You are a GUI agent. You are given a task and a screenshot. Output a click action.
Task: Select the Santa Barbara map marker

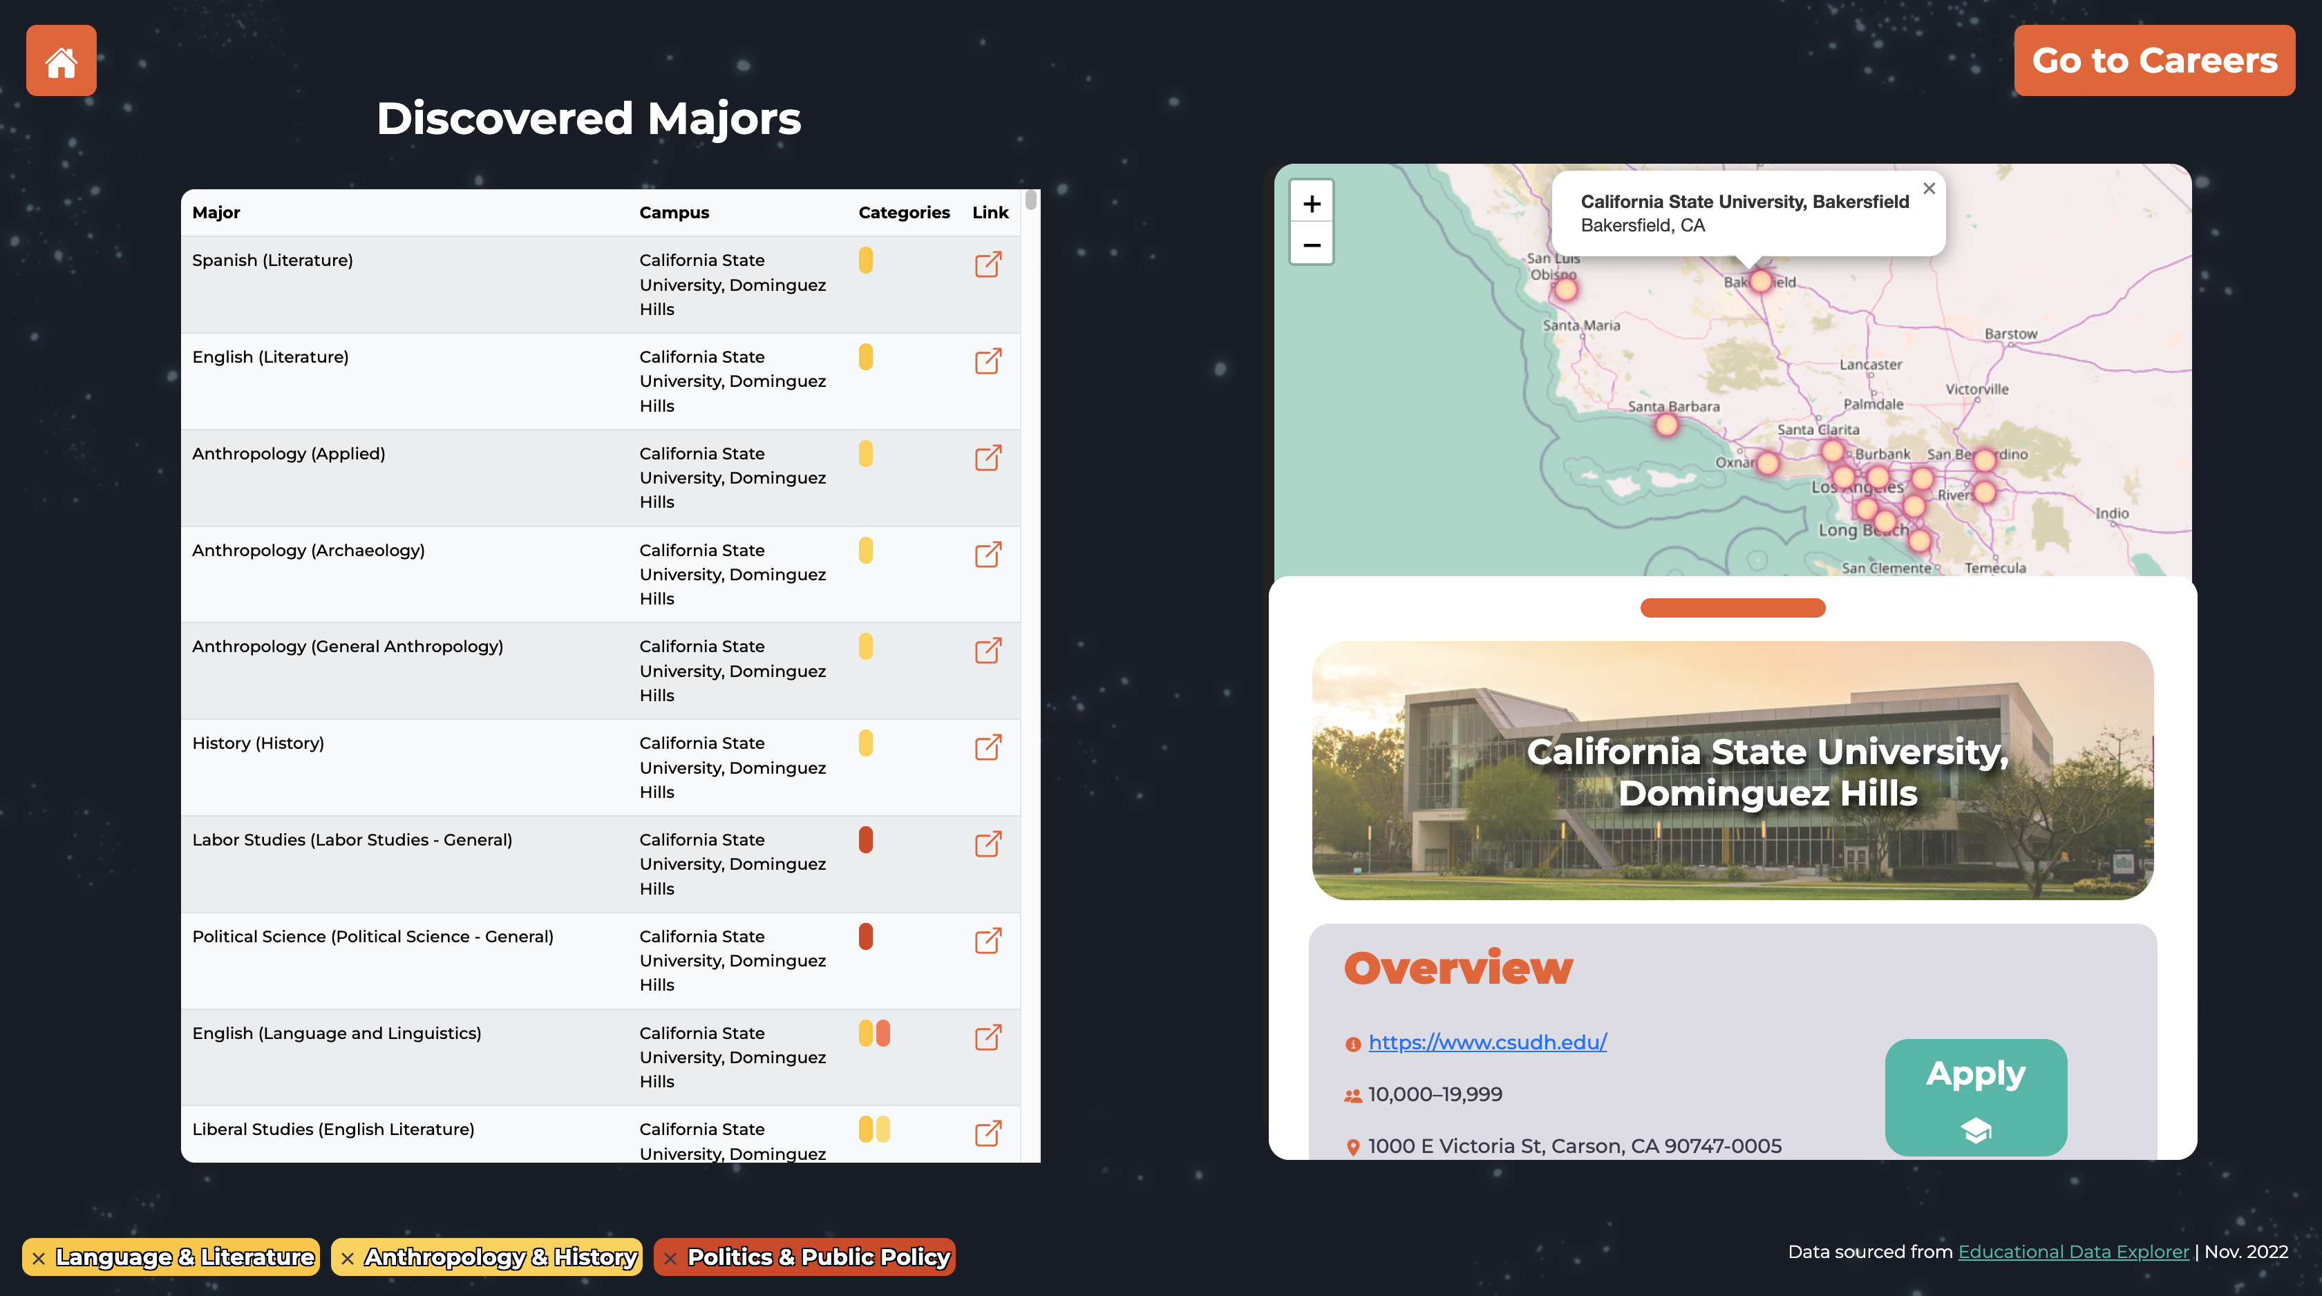[1667, 424]
